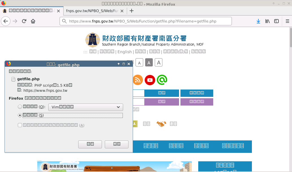
Task: Click the handshake icon on the page
Action: [x=161, y=124]
